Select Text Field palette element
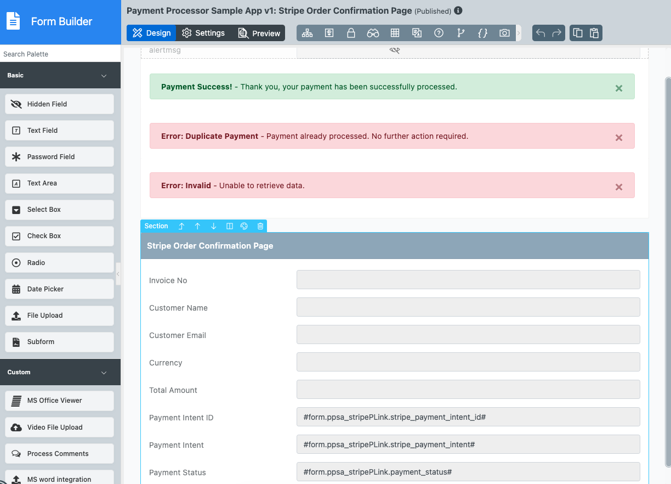Screen dimensions: 671x484 coord(60,130)
